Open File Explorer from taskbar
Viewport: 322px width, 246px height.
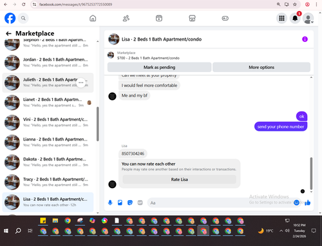pos(55,221)
